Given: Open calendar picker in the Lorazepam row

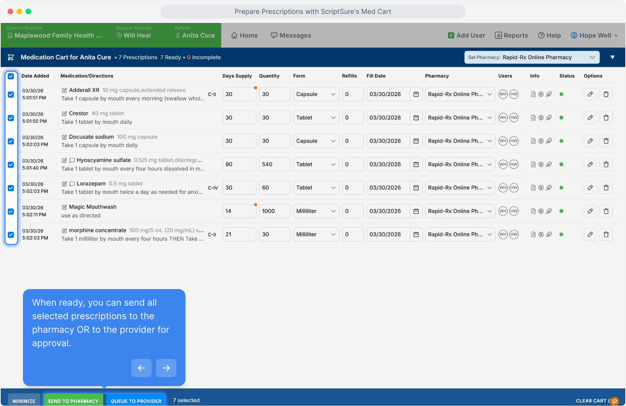Looking at the screenshot, I should point(416,188).
